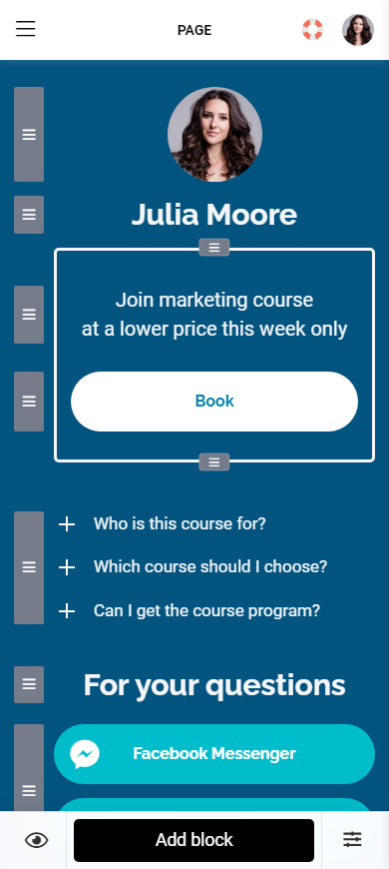Expand "Which course should I choose?"

pos(194,567)
